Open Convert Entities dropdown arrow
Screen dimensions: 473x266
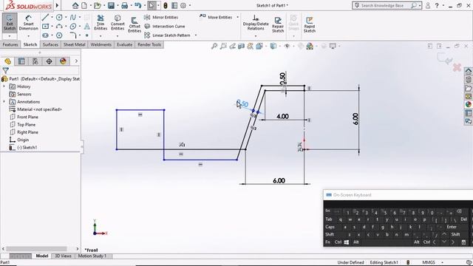click(118, 35)
